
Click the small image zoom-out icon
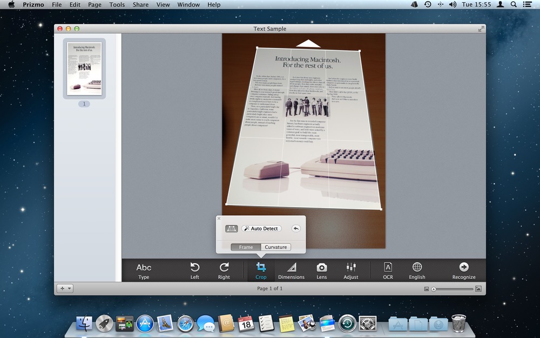pos(427,289)
